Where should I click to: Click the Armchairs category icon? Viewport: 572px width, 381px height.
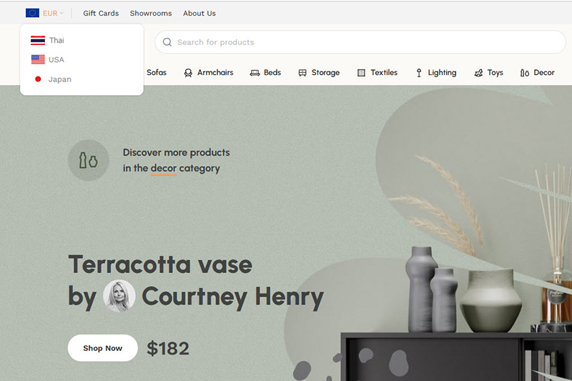pyautogui.click(x=188, y=73)
